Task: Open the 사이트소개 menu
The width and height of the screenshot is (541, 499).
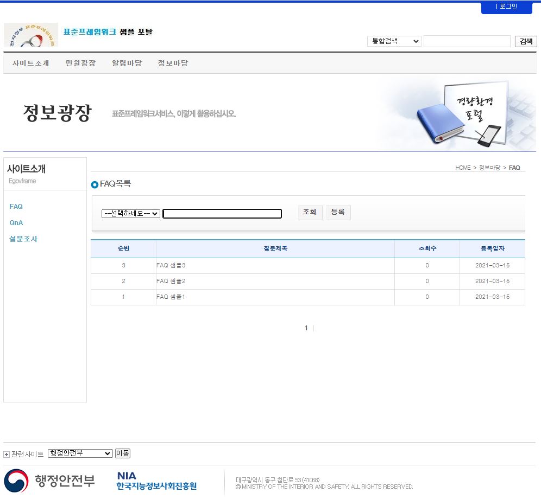Action: click(x=31, y=63)
